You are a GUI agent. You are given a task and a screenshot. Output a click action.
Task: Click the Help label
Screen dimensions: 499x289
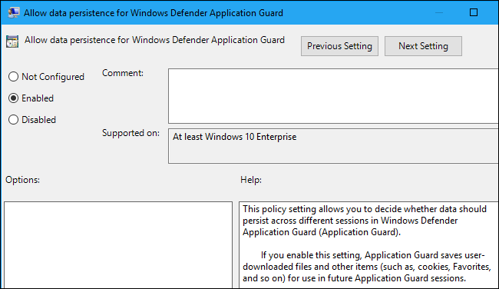251,180
